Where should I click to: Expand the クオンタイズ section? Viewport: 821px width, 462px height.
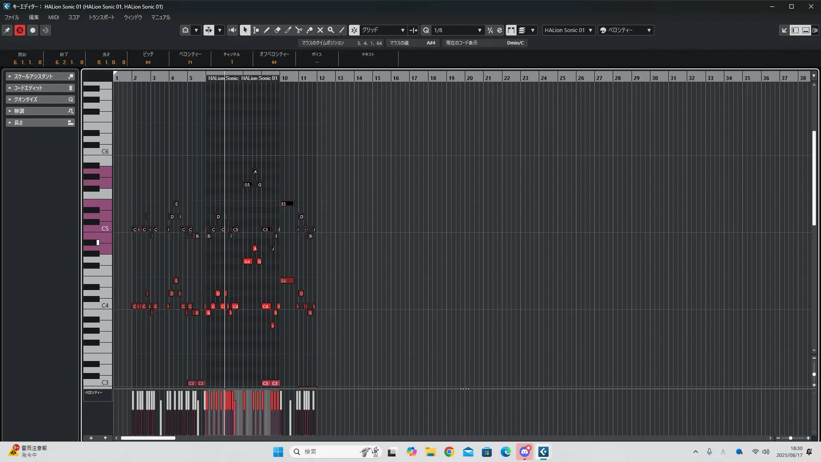pyautogui.click(x=40, y=99)
